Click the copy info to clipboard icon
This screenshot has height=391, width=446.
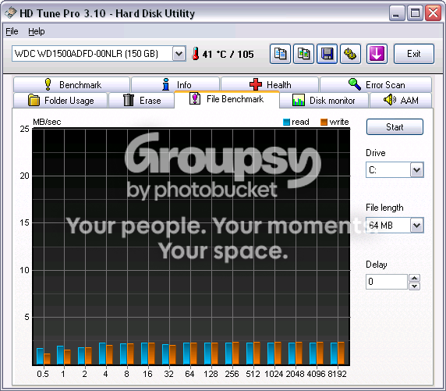coord(280,54)
